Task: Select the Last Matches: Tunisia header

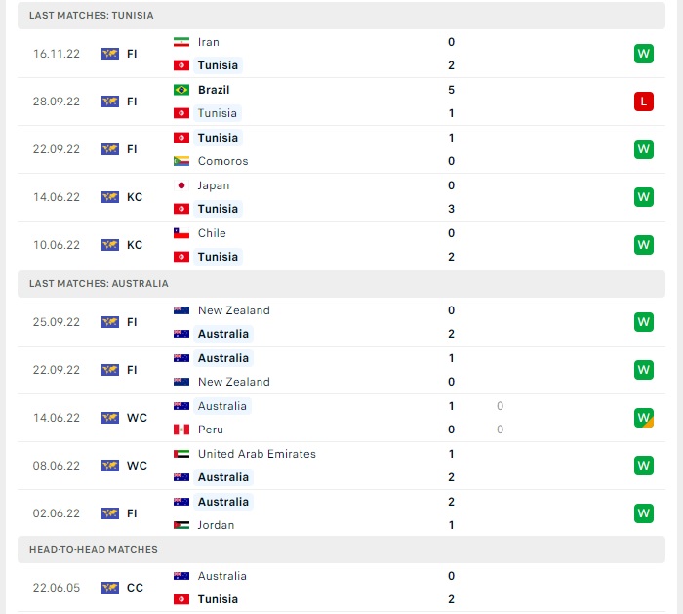Action: pos(91,16)
